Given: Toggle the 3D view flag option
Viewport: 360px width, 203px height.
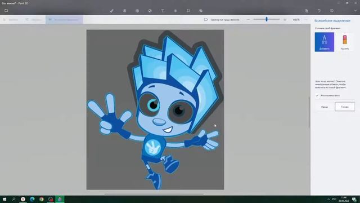Looking at the screenshot, I should click(222, 20).
